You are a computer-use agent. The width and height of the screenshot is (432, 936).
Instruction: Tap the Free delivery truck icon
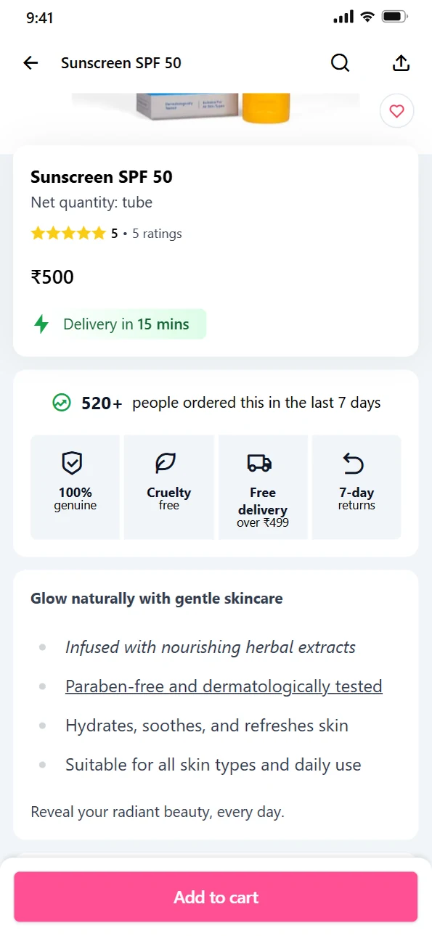click(x=259, y=462)
